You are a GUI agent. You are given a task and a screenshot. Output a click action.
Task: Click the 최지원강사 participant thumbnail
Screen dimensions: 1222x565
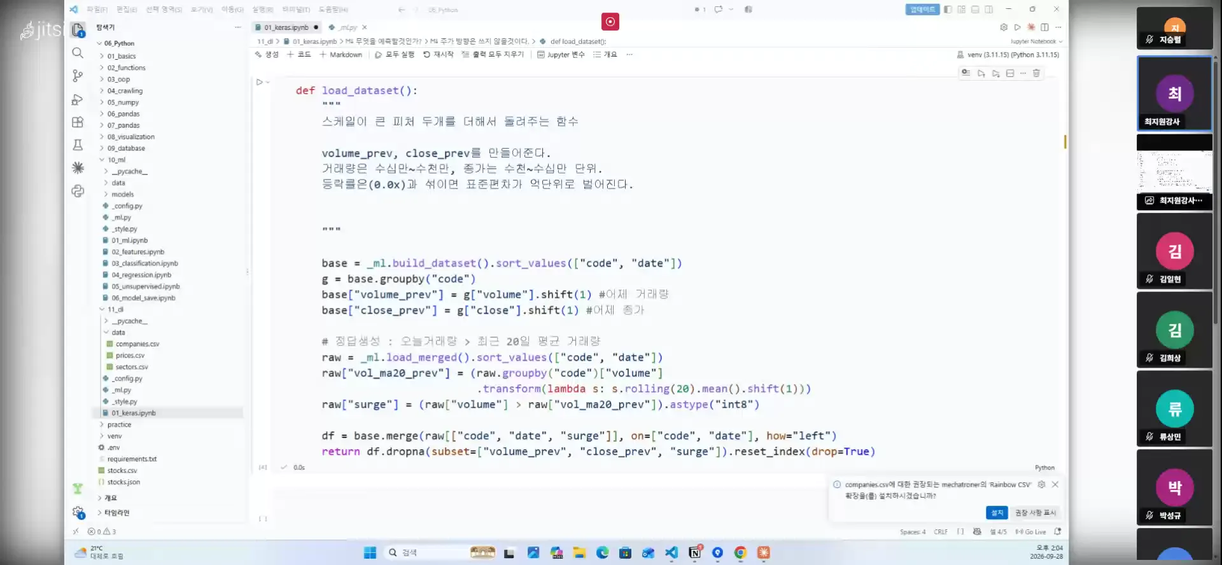point(1175,94)
